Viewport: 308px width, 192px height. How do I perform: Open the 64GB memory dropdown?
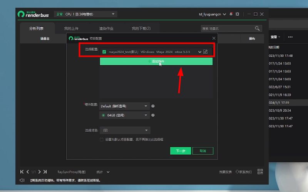[124, 115]
